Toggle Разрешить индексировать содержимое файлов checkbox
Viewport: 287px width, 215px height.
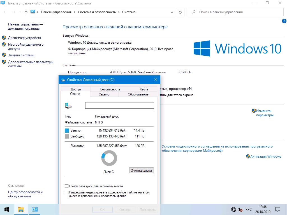coord(67,192)
